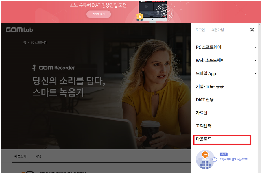Image resolution: width=262 pixels, height=174 pixels.
Task: Click the circular arrow next to the event image
Action: pyautogui.click(x=215, y=160)
